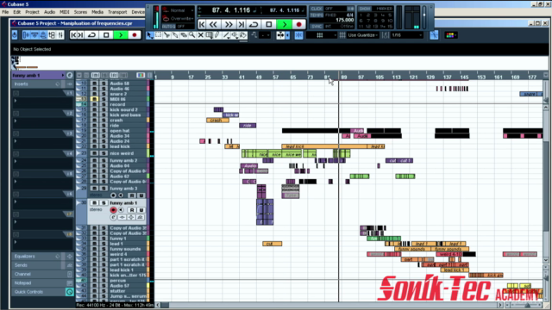Toggle Snap on/off button

(x=298, y=35)
